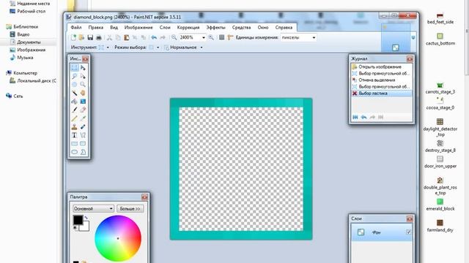Image resolution: width=469 pixels, height=263 pixels.
Task: Open the 2400% zoom level dropdown
Action: pos(204,37)
